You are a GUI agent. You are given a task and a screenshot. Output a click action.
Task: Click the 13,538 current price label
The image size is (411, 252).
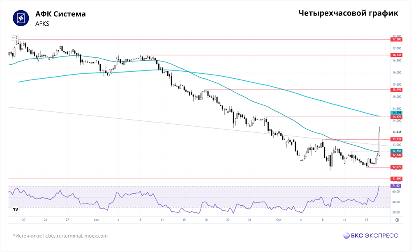[397, 132]
